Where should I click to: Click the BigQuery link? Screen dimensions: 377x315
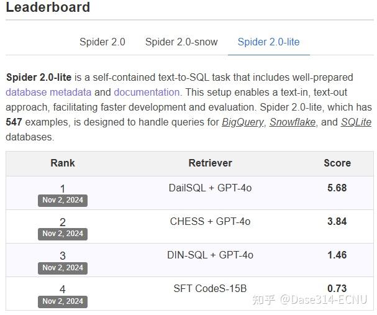242,122
